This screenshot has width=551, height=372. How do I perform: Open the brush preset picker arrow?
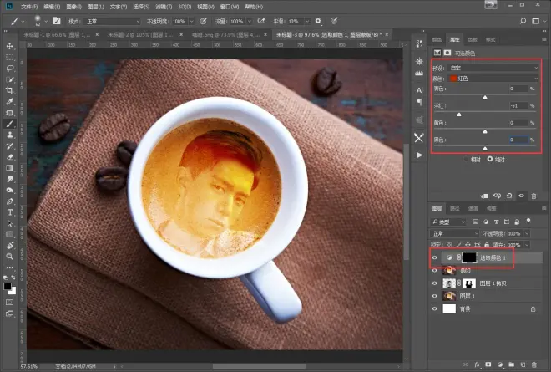coord(46,22)
